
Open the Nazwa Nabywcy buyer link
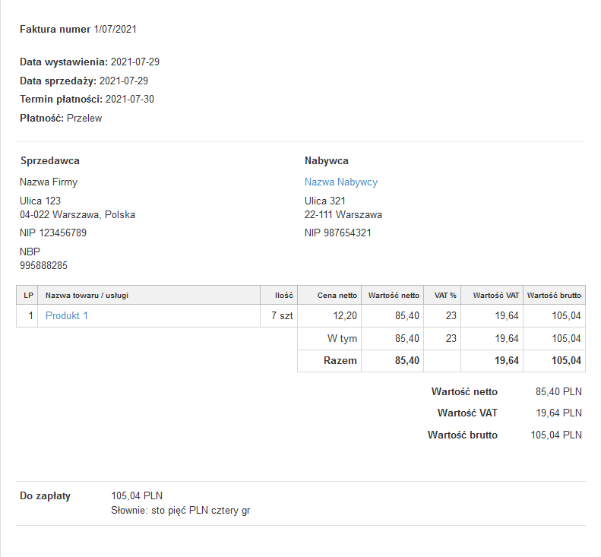click(x=340, y=182)
